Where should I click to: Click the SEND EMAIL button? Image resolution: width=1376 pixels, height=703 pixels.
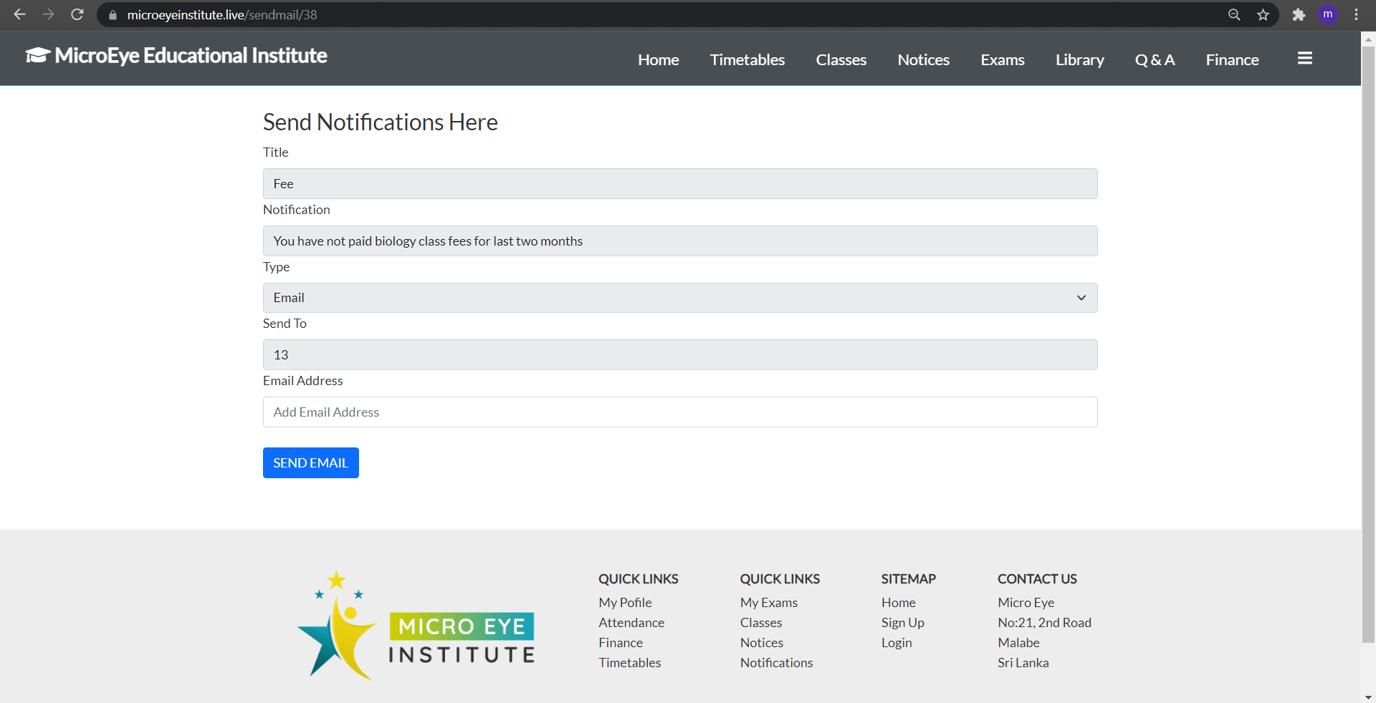(311, 463)
